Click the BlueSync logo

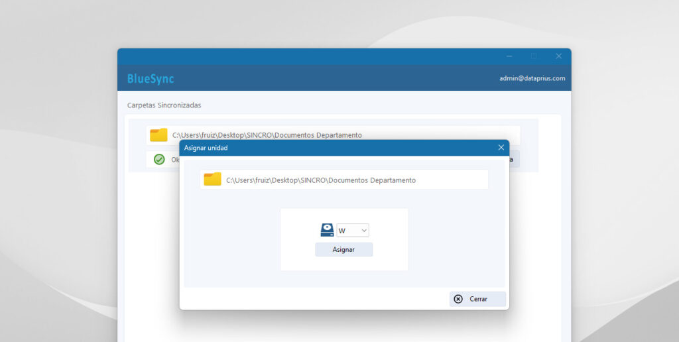coord(151,79)
